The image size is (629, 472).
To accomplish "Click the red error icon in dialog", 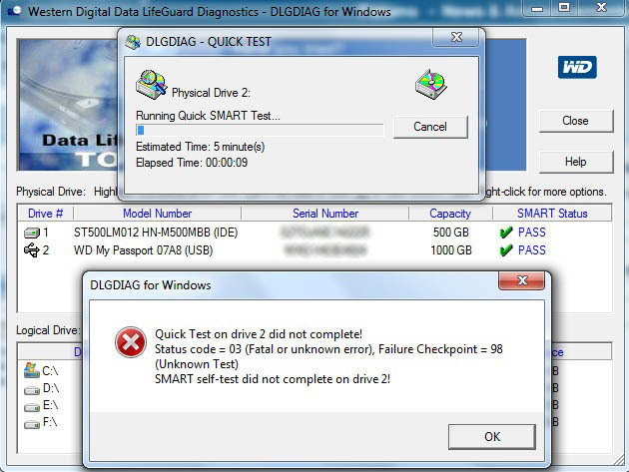I will (x=131, y=342).
